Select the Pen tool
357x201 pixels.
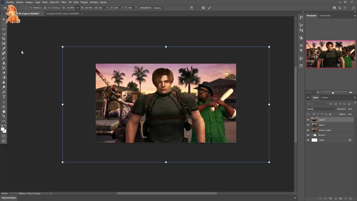4,92
